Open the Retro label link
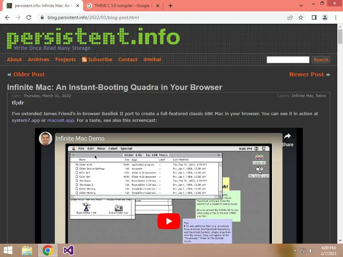Viewport: 343px width, 257px height. 321,96
